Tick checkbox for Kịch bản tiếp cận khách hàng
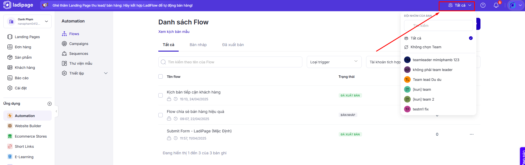The image size is (525, 165). tap(161, 95)
